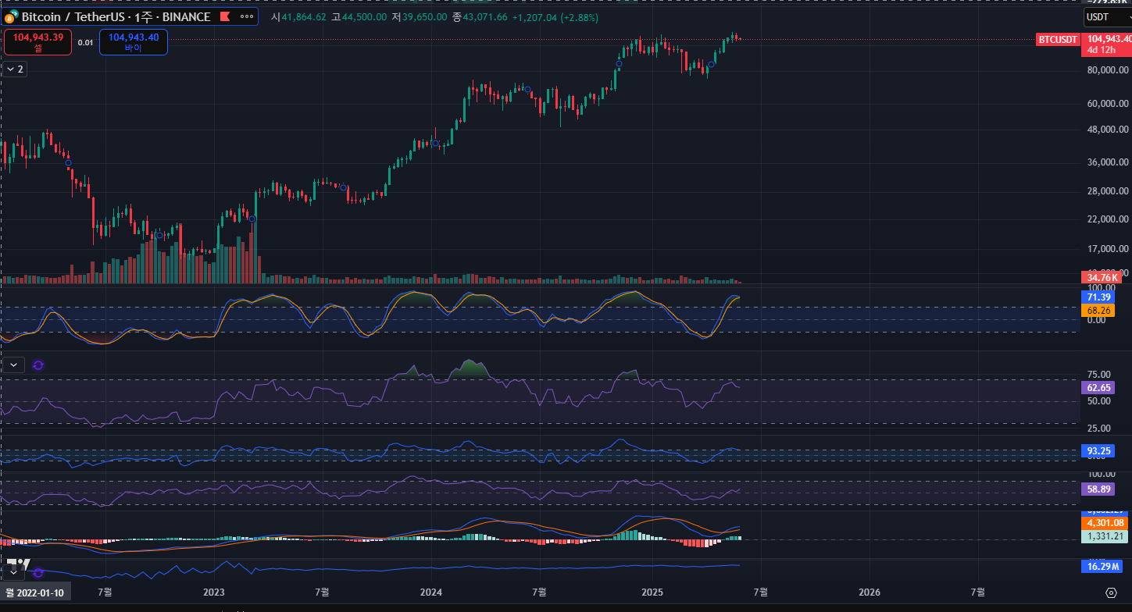Viewport: 1132px width, 612px height.
Task: Click the 104,943.40 4d 12h countdown label
Action: pos(1106,44)
